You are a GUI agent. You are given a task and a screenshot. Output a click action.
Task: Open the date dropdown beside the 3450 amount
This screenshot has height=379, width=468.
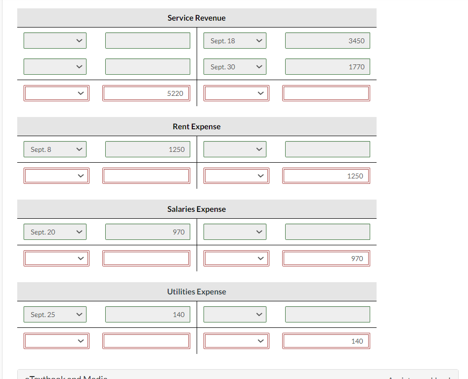click(x=235, y=40)
